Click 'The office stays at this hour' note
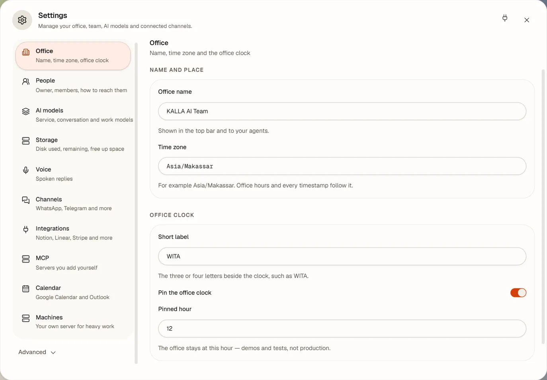The image size is (547, 380). 244,348
